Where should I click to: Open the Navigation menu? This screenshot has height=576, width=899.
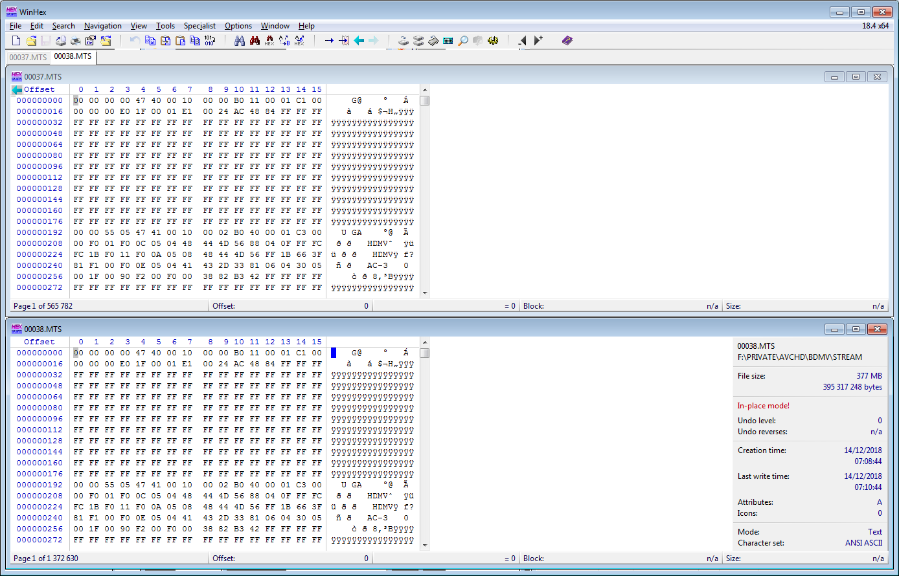(103, 26)
